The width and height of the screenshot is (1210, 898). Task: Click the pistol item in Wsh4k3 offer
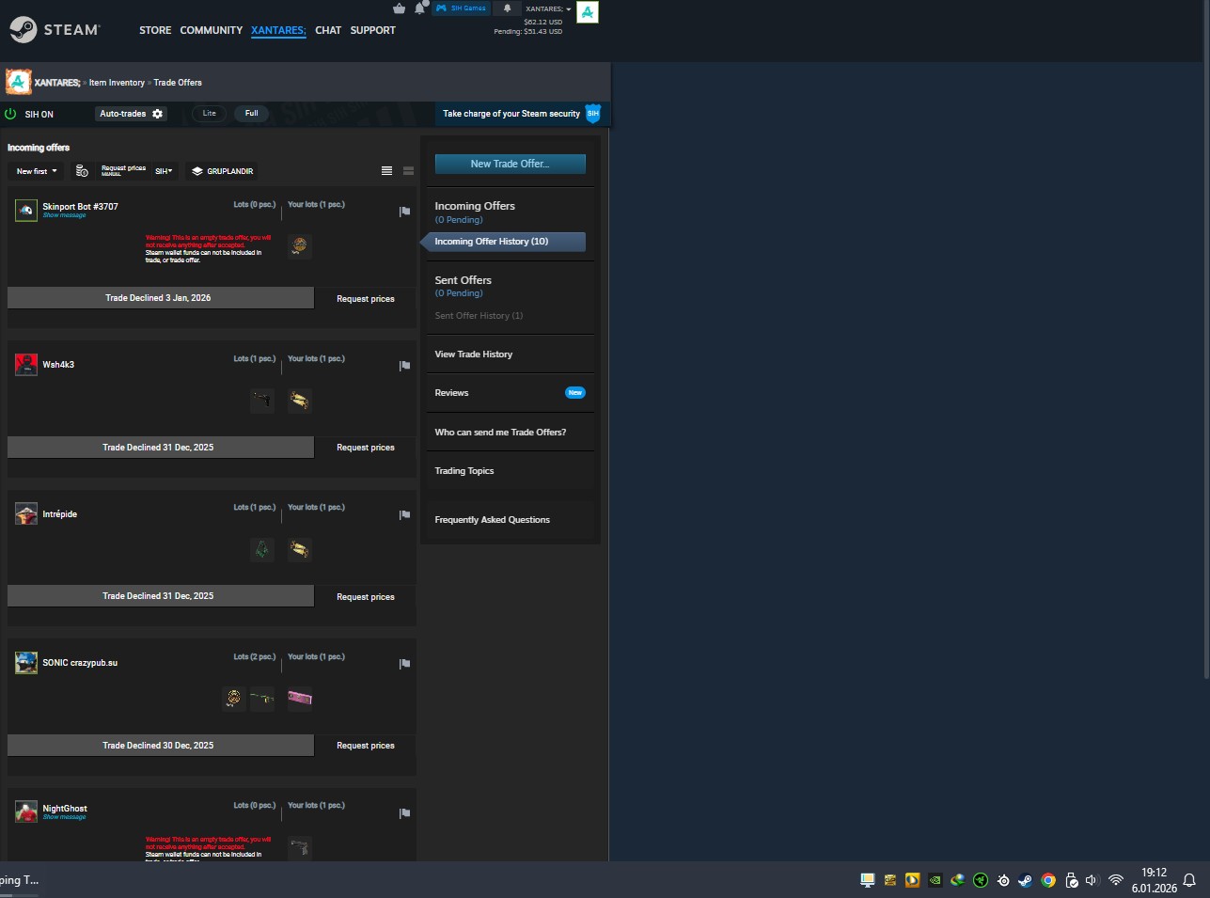(x=262, y=401)
